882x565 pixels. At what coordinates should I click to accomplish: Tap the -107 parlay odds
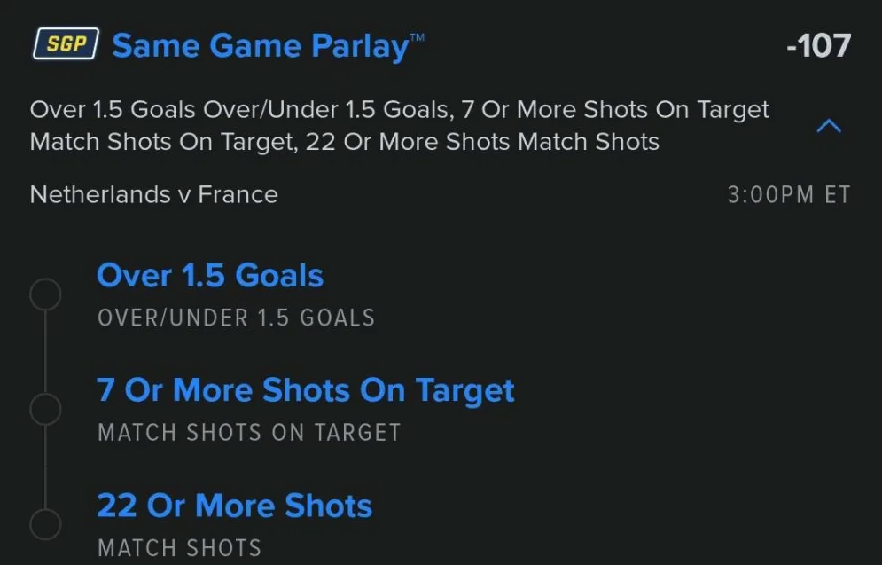point(818,46)
